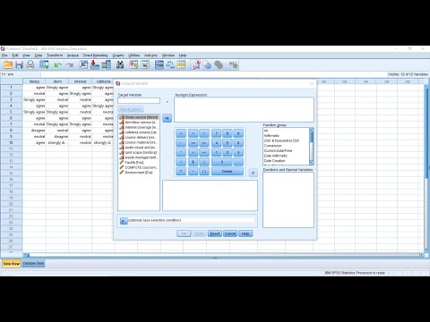Viewport: 430px width, 322px height.
Task: Toggle the Value labels toolbar icon
Action: click(x=196, y=64)
